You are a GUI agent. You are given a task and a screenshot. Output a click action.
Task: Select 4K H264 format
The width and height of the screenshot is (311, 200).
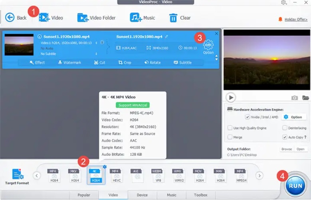96,175
